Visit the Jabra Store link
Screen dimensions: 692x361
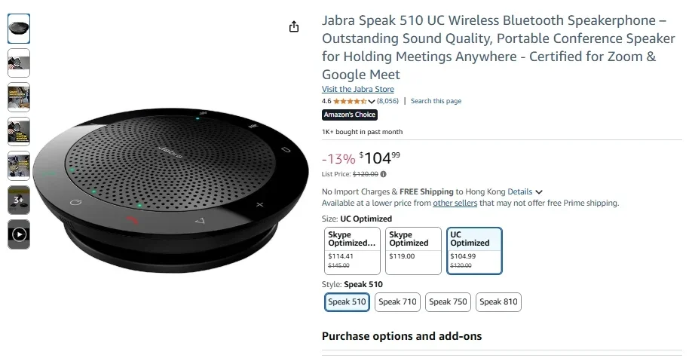click(x=358, y=89)
